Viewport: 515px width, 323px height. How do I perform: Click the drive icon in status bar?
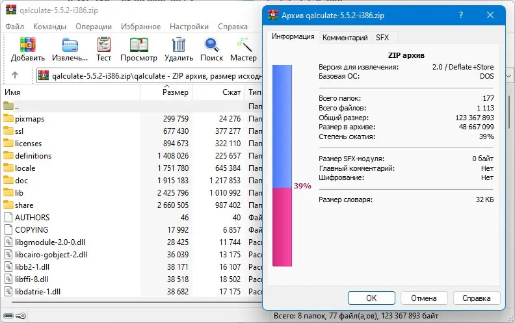click(x=8, y=316)
